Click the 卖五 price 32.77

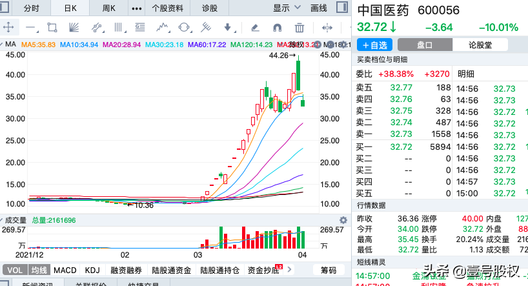click(401, 88)
